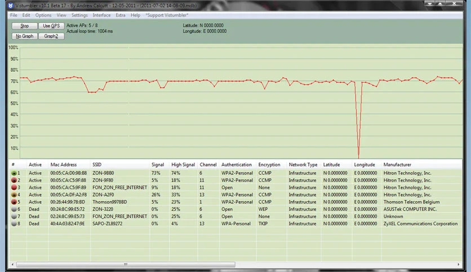Viewport: 471px width, 272px height.
Task: Sort by the Authentication column header
Action: coord(238,165)
